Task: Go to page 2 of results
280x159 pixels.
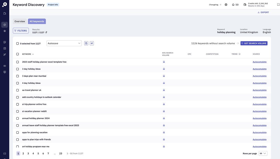Action: (x=23, y=154)
